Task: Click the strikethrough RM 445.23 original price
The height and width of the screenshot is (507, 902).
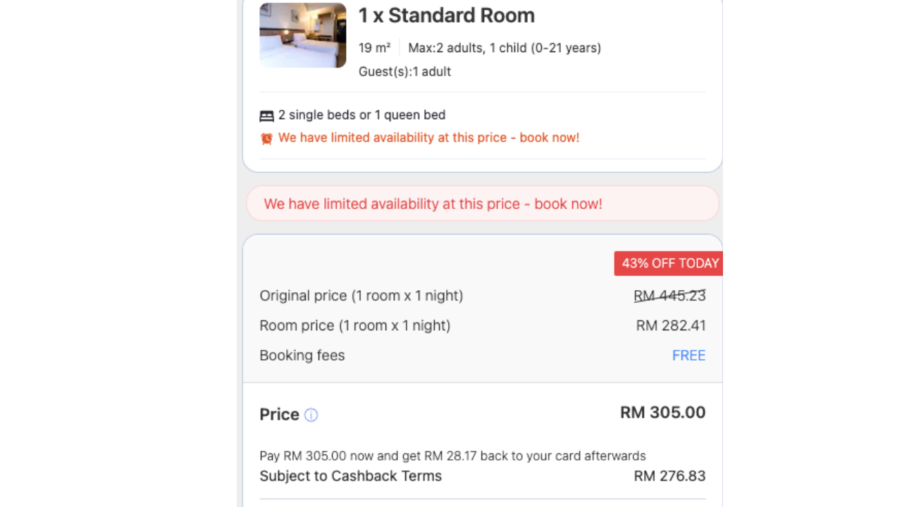Action: (669, 296)
